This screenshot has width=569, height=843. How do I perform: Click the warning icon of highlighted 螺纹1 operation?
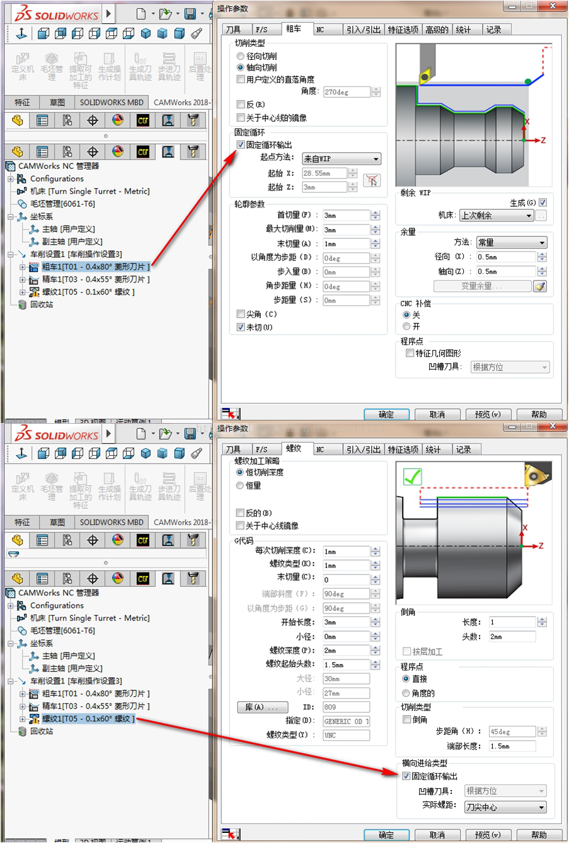coord(34,719)
